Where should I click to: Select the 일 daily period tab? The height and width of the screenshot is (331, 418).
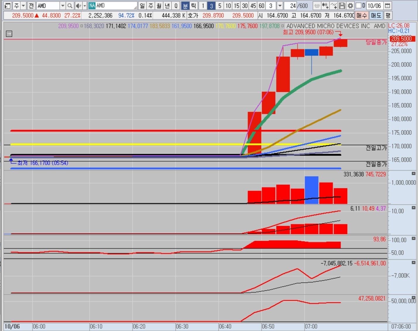coord(142,6)
